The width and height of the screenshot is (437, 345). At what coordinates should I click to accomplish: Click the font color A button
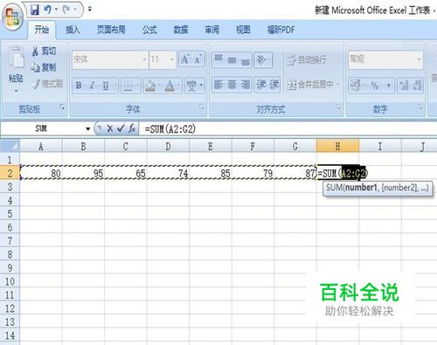point(170,86)
